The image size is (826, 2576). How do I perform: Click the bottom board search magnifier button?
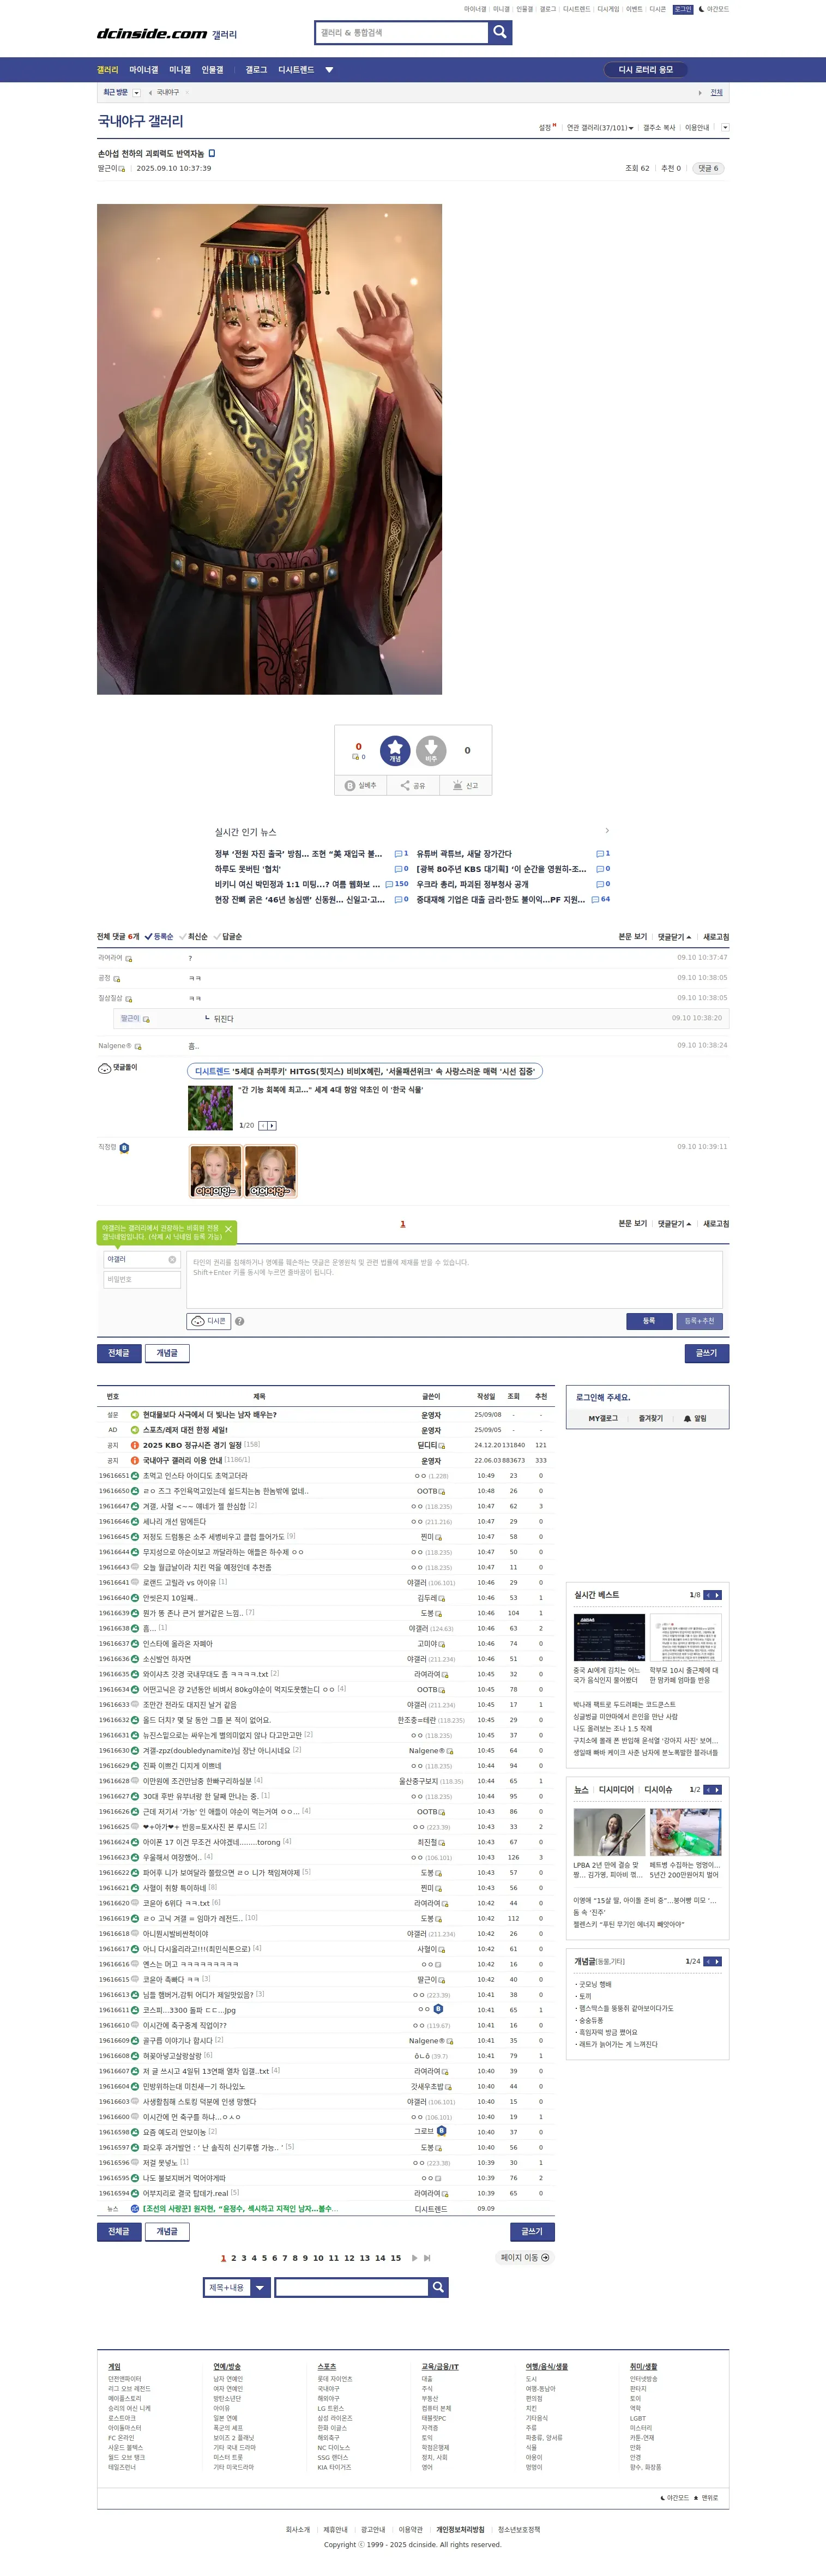(438, 2287)
